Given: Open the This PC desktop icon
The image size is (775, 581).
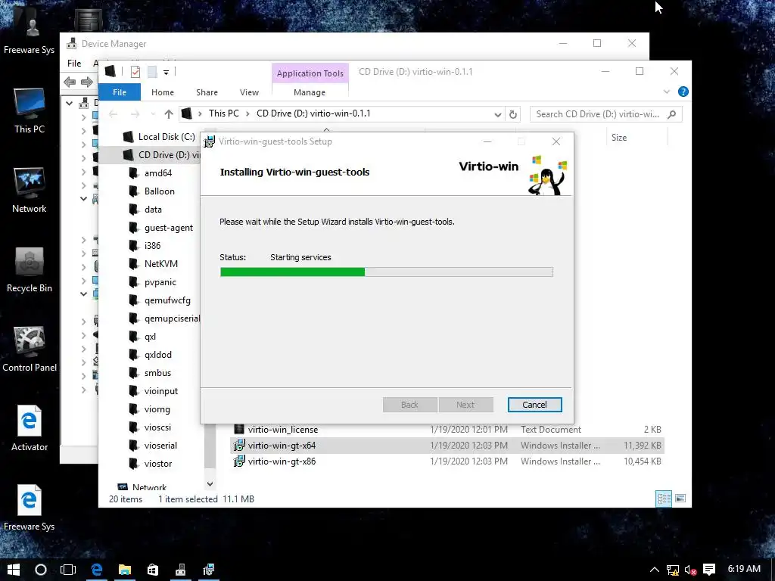Looking at the screenshot, I should (x=30, y=110).
